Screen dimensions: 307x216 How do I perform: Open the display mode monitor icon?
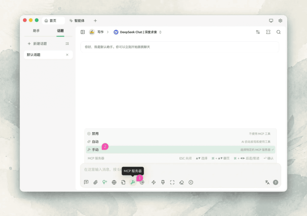(x=271, y=21)
